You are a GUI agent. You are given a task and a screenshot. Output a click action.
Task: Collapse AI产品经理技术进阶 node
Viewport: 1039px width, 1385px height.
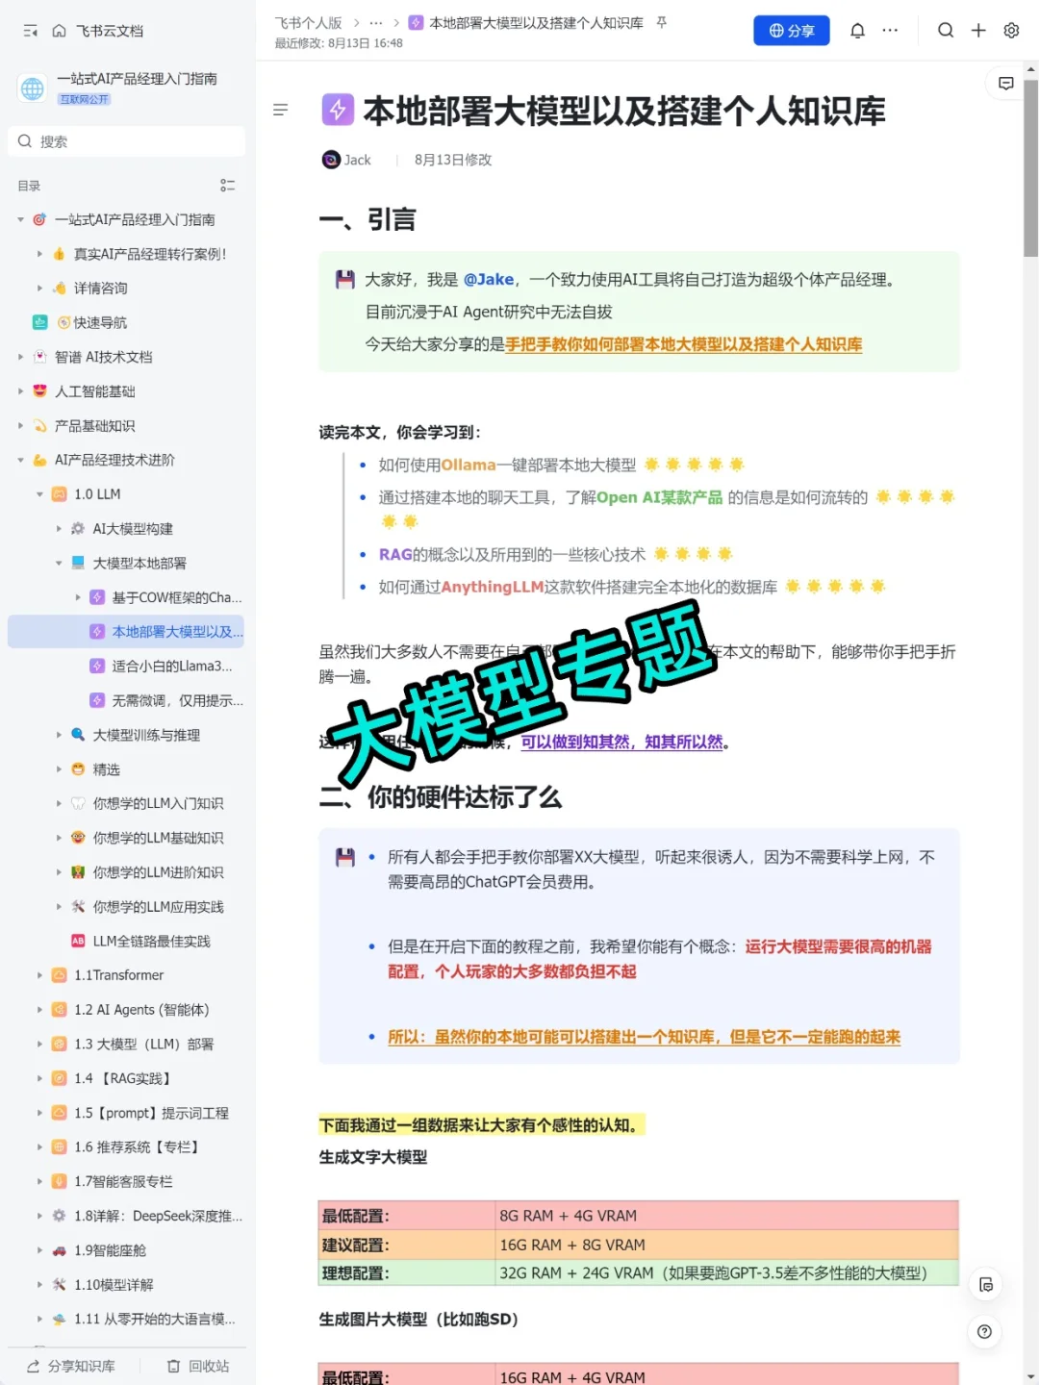(x=20, y=460)
